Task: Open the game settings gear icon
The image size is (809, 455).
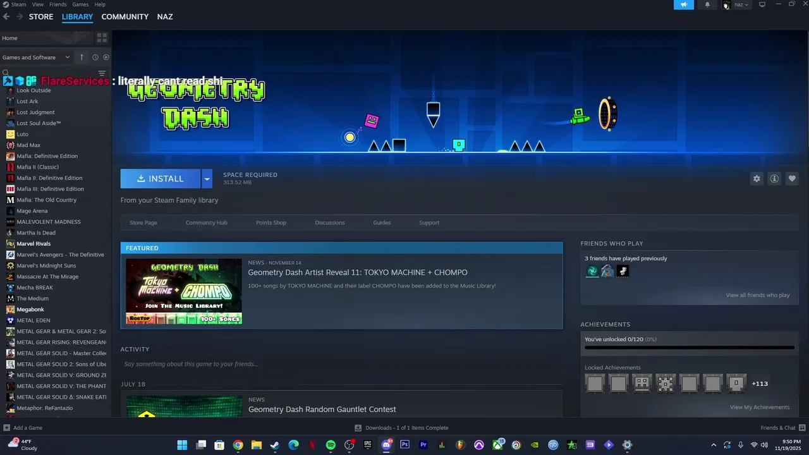Action: [757, 179]
